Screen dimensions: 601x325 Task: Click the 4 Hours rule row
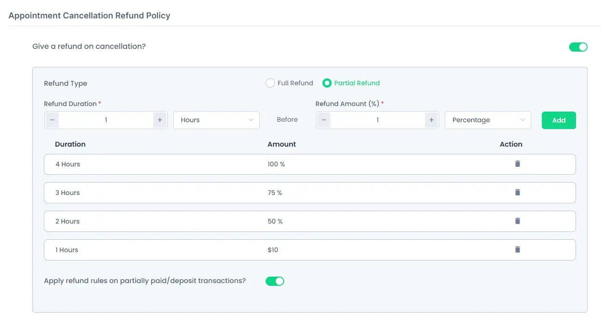pos(185,164)
